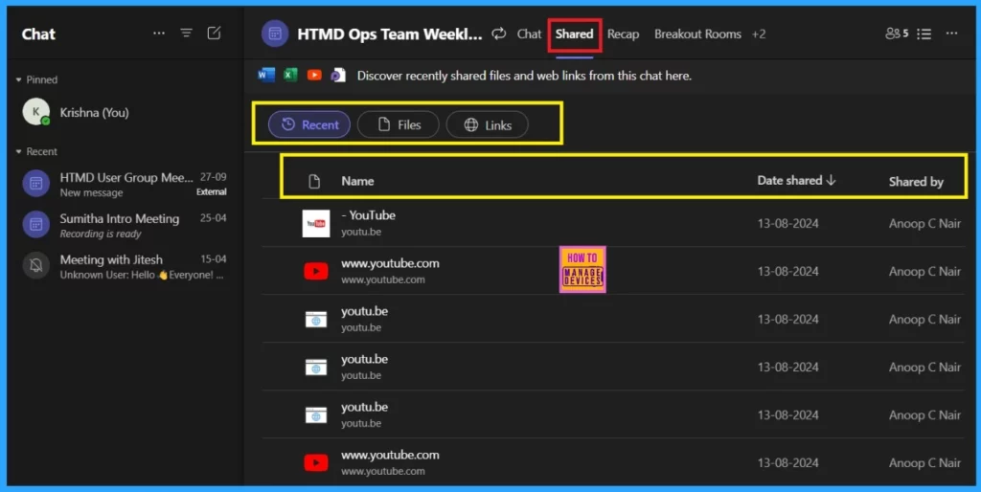Click Anoop C Nair in the '- YouTube' row
981x492 pixels.
tap(924, 223)
